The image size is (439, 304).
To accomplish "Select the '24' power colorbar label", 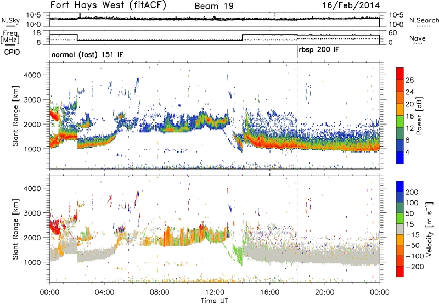I will [409, 92].
